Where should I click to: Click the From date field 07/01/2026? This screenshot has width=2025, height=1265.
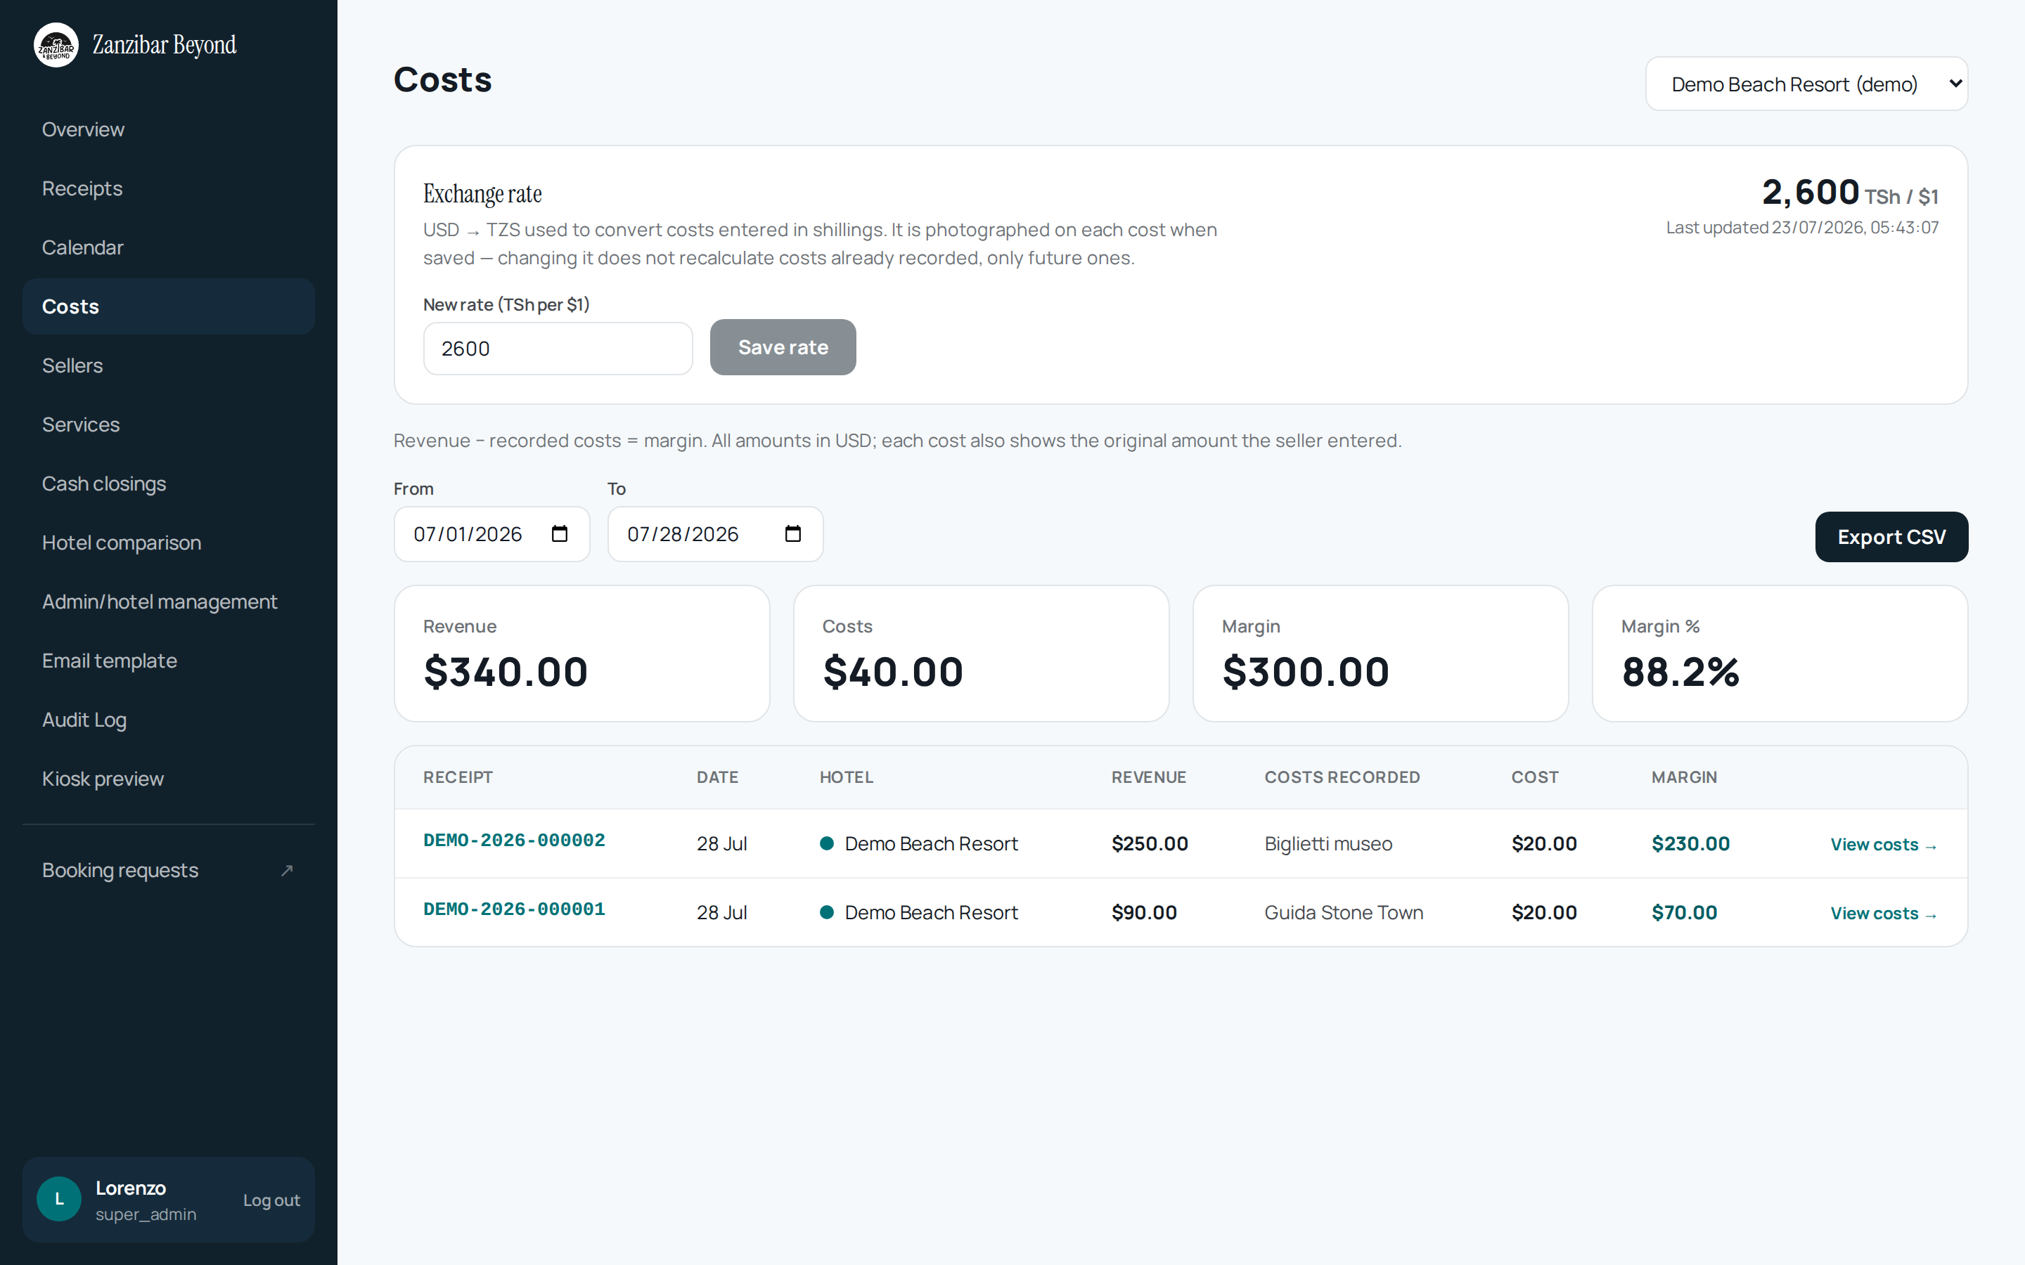[492, 534]
